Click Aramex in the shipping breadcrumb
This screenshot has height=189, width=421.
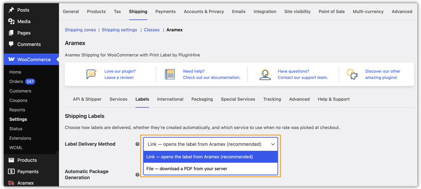pos(175,30)
